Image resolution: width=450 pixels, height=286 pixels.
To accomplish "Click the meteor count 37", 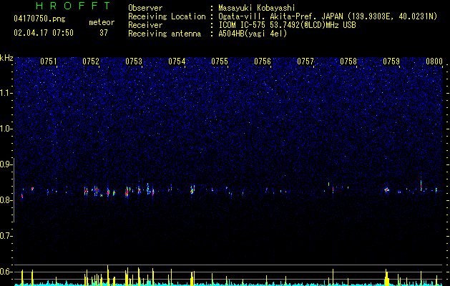I will pos(104,33).
